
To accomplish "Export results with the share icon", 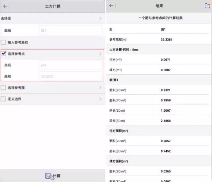I will 207,6.
